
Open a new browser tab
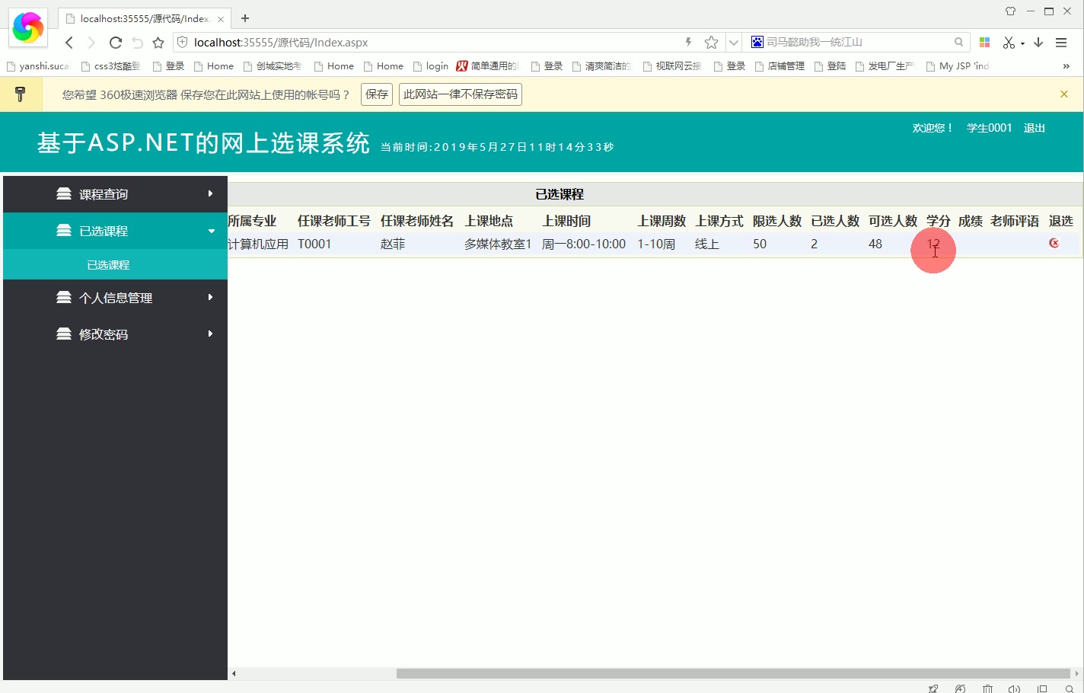(x=245, y=18)
